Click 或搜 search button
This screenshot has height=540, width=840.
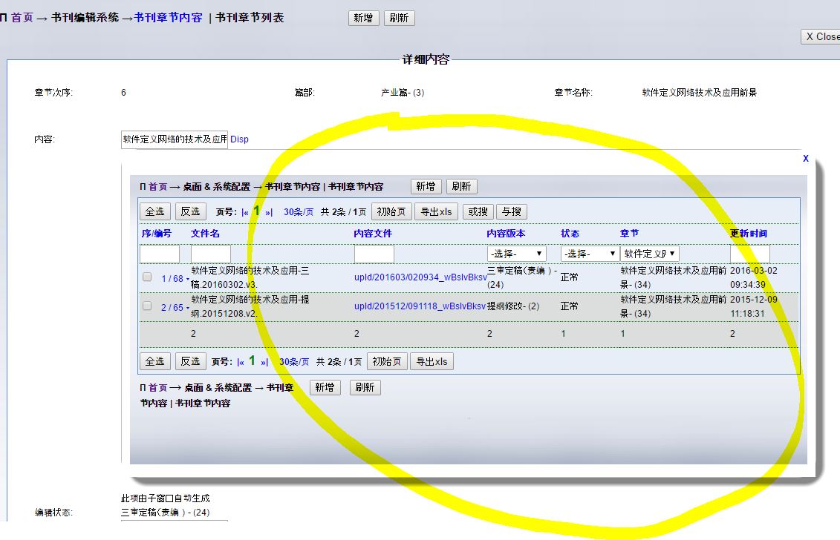click(478, 211)
